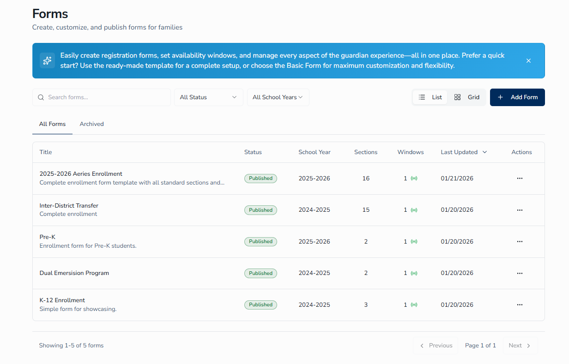Open the K-12 Enrollment form

(62, 300)
